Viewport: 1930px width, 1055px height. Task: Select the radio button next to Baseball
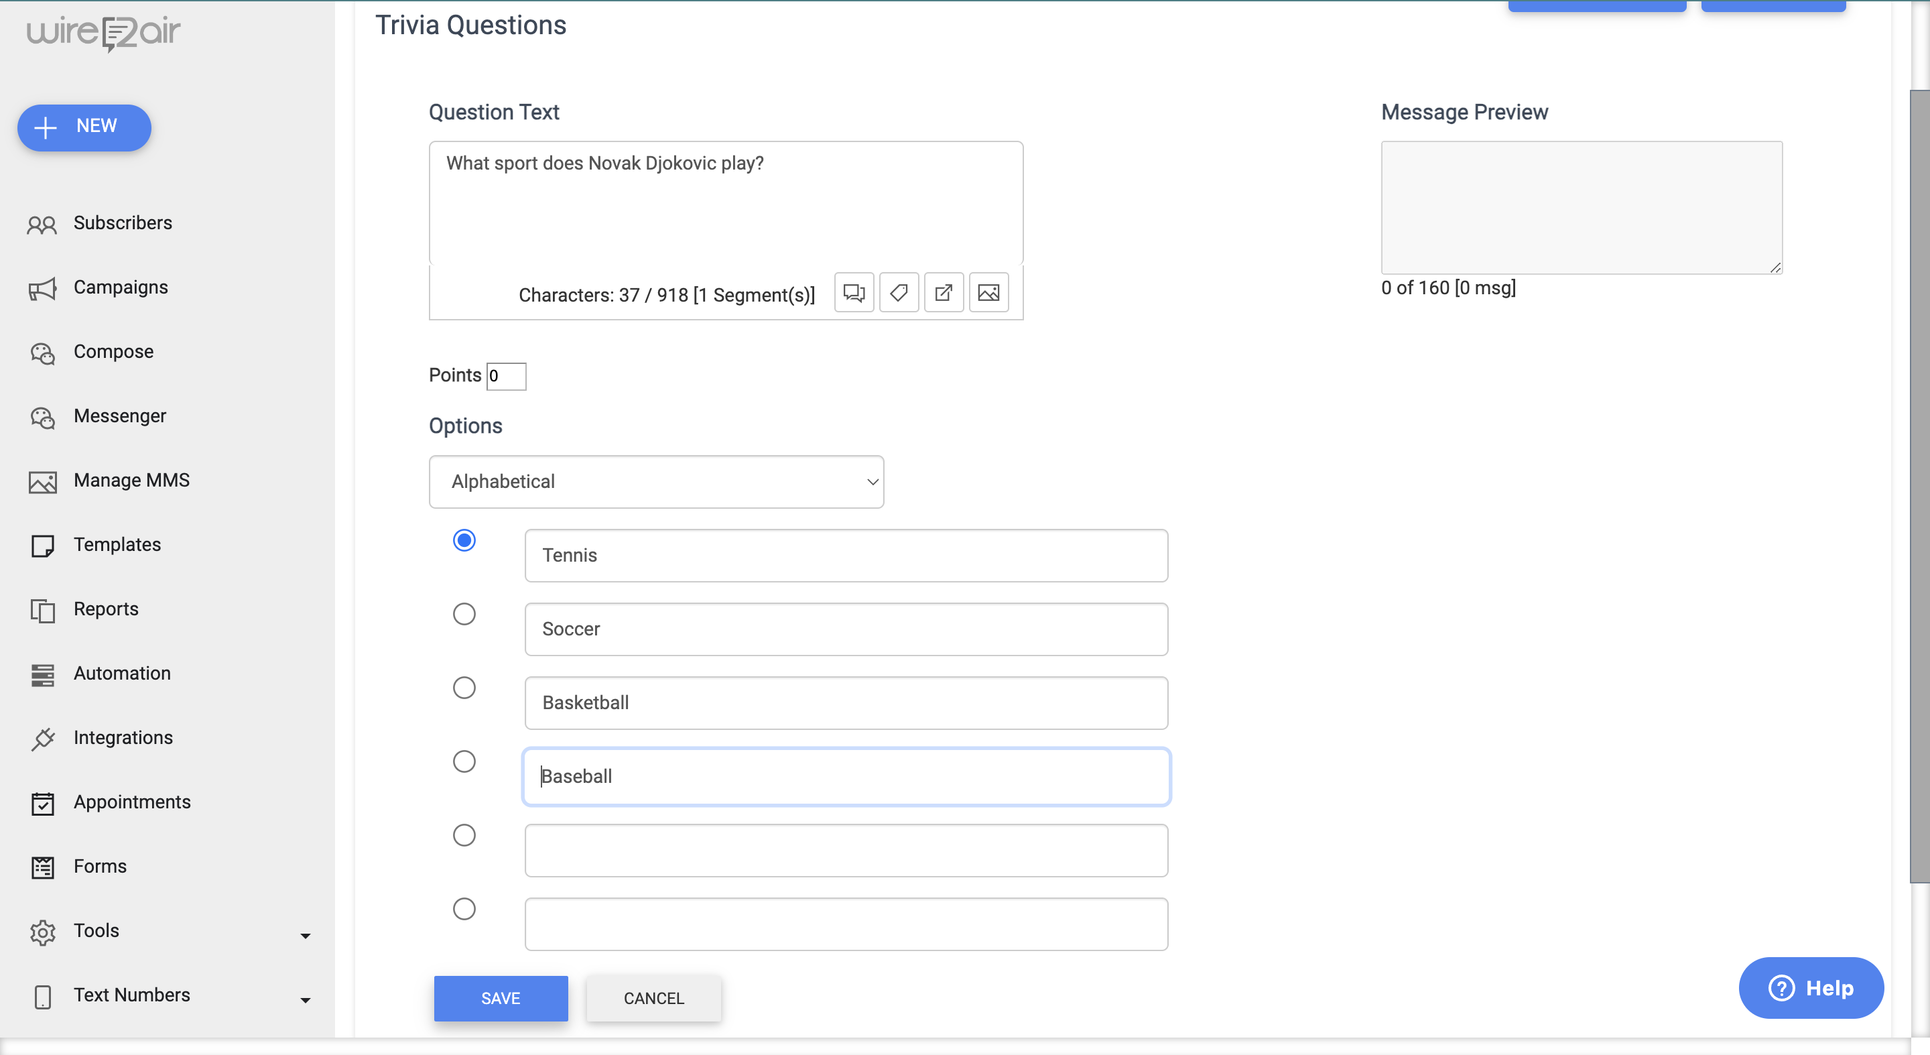tap(464, 761)
